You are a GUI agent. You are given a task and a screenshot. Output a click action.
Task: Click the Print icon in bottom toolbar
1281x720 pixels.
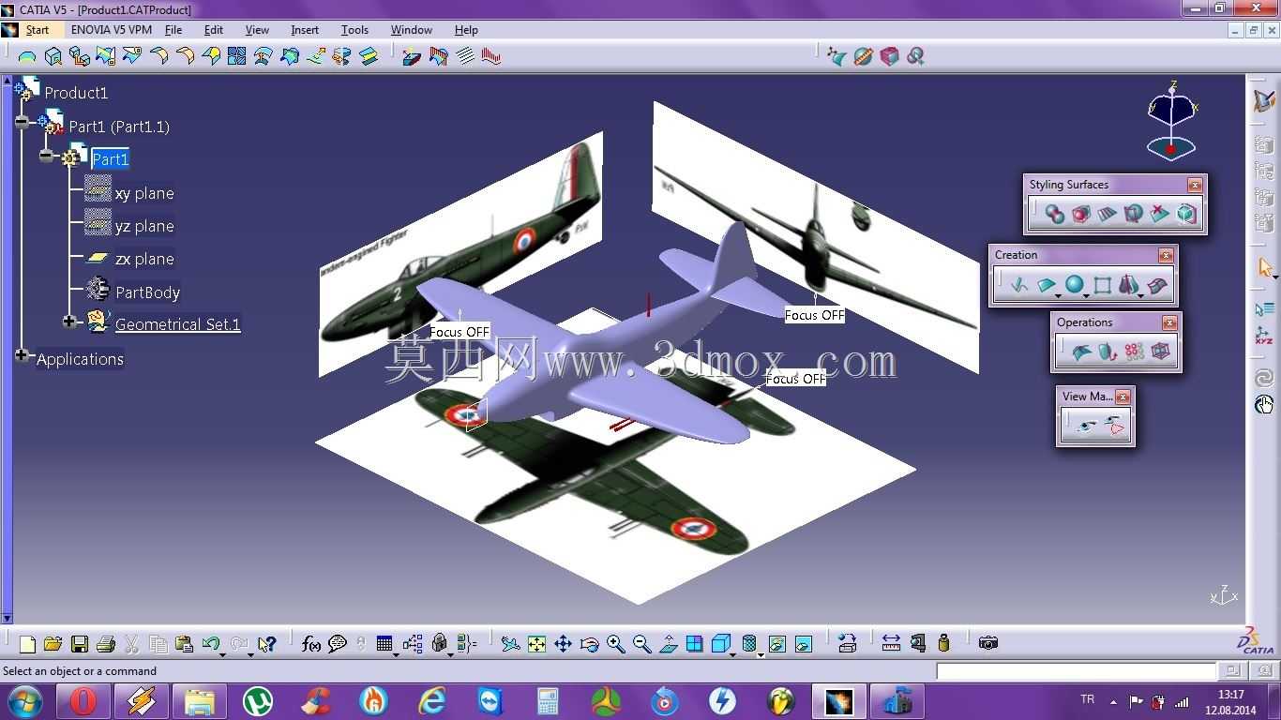pos(106,643)
